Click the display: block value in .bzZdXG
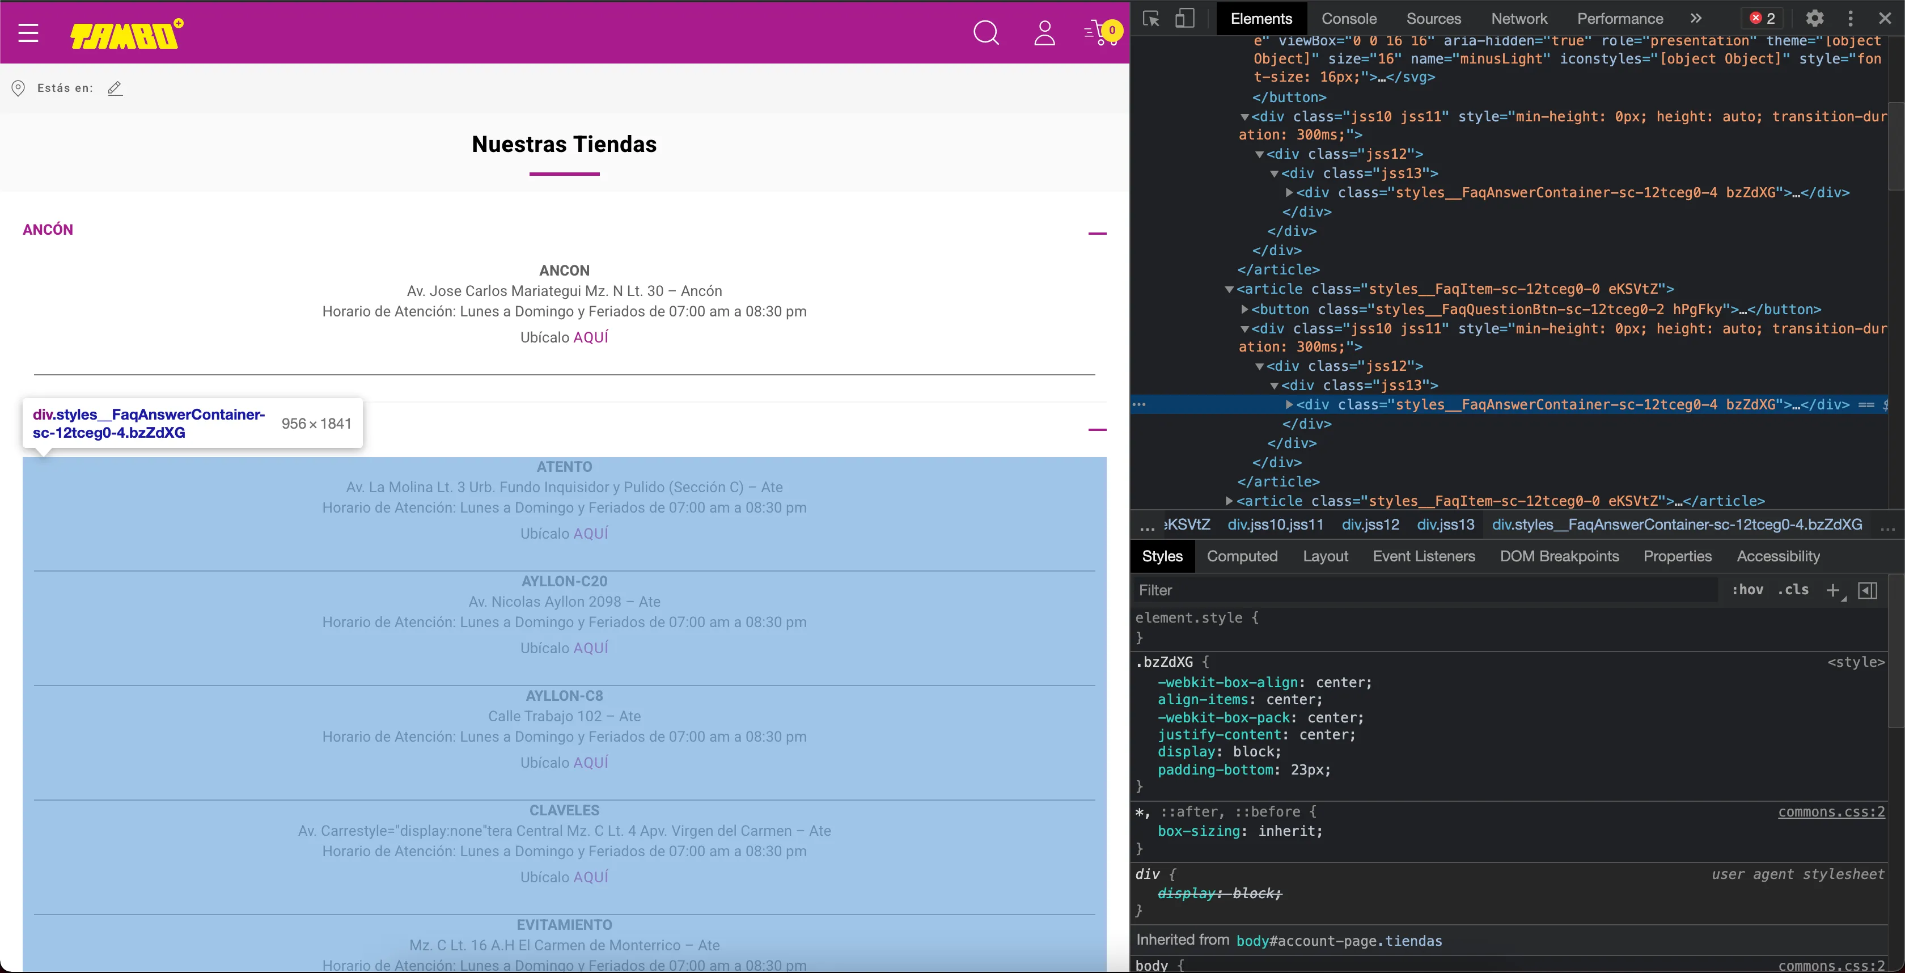Screen dimensions: 1905x973 1256,752
